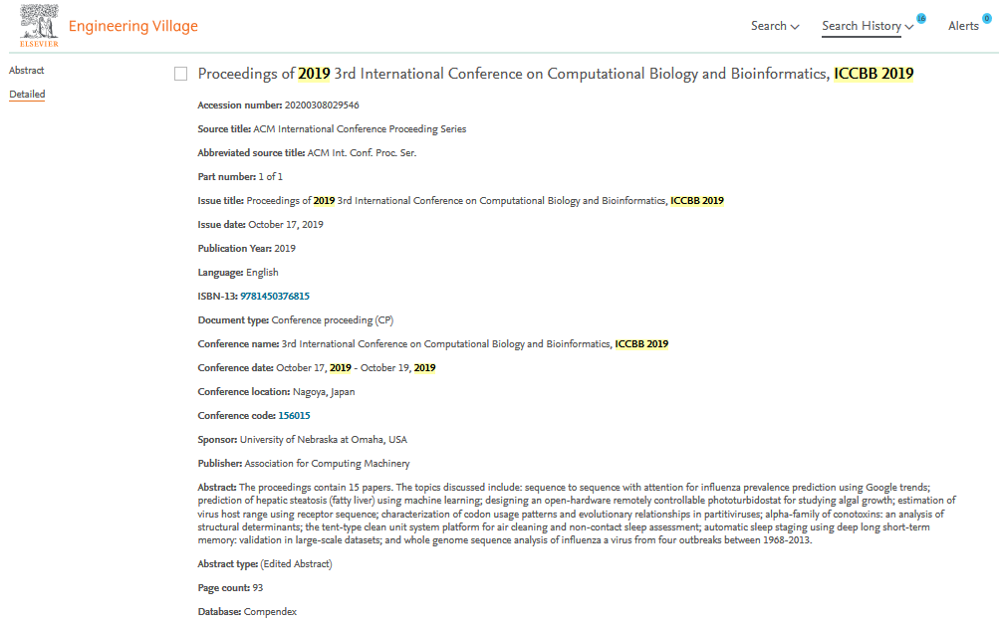Open conference code link 156015
The image size is (999, 626).
coord(295,416)
